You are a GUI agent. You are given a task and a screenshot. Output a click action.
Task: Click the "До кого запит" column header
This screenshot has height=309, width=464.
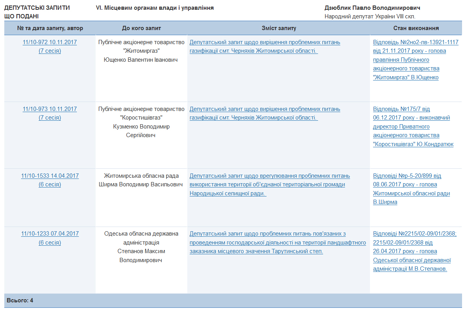click(141, 28)
